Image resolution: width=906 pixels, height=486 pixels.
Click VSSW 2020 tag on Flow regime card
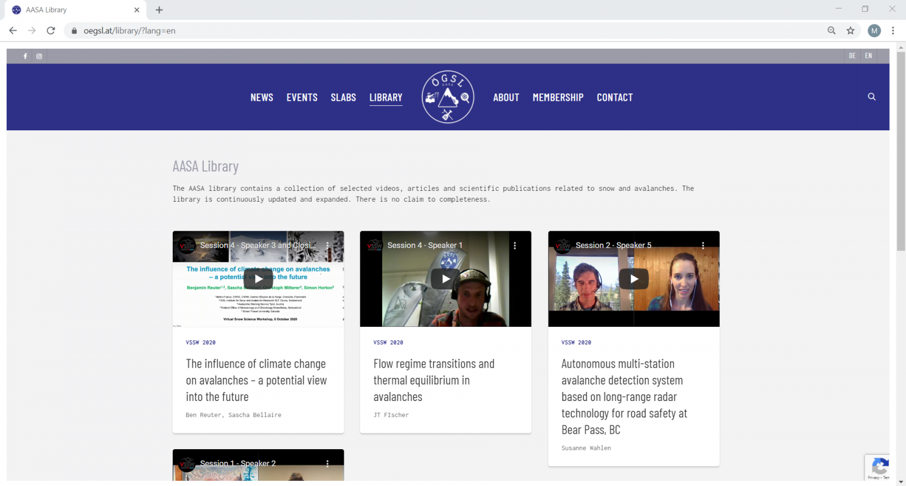[x=388, y=343]
